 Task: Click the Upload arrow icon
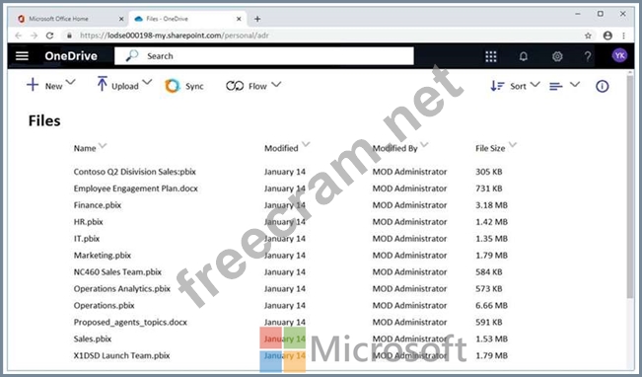click(102, 84)
